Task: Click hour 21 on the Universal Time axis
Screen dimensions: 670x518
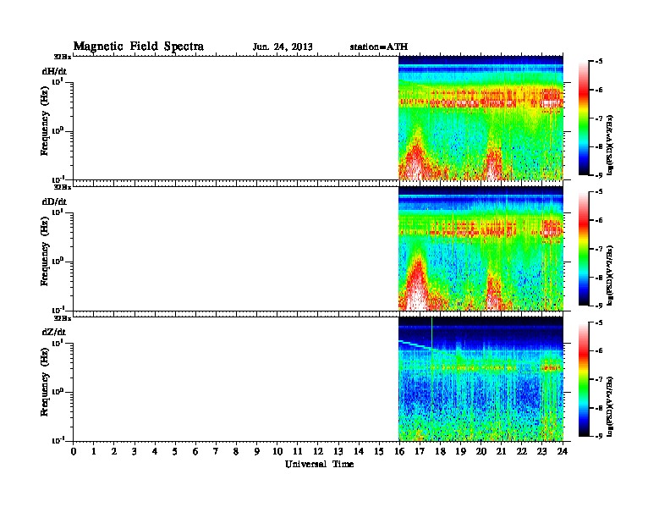Action: [x=501, y=451]
